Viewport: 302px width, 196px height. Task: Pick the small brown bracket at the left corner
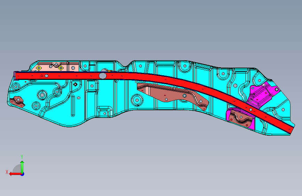coord(17,102)
